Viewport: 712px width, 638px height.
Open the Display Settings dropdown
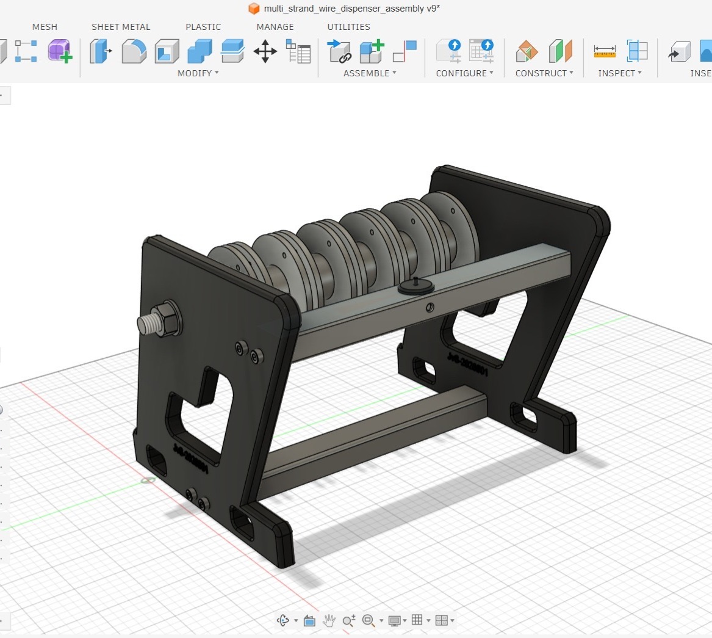pos(397,620)
